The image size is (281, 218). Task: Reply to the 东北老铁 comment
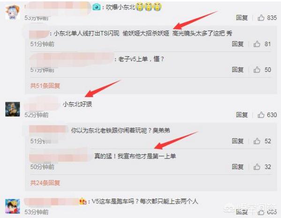coord(238,141)
